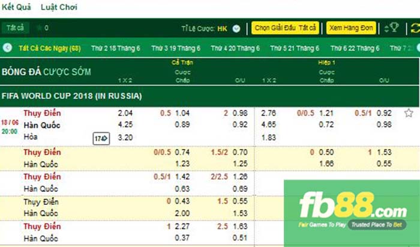Image resolution: width=420 pixels, height=247 pixels.
Task: Click the Tất cả filter button
Action: (14, 28)
